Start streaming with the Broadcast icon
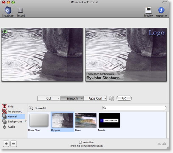 pyautogui.click(x=8, y=10)
